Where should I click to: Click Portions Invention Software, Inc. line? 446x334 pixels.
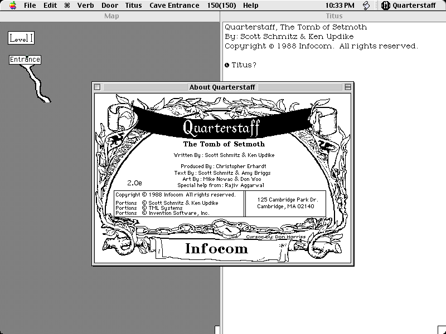[162, 213]
